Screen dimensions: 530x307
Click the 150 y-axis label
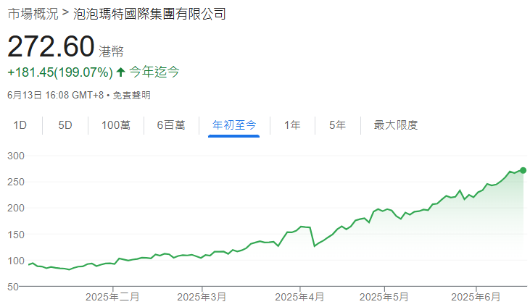click(x=16, y=235)
